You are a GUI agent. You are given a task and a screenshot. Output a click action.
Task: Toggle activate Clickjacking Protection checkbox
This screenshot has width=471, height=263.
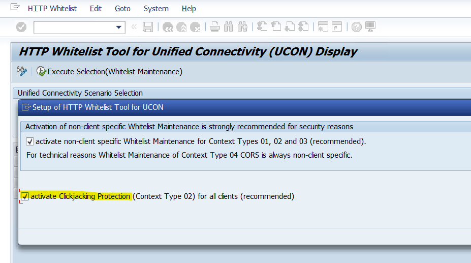click(x=25, y=196)
